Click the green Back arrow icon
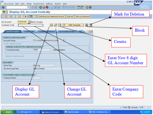This screenshot has height=115, width=153. [x=41, y=7]
